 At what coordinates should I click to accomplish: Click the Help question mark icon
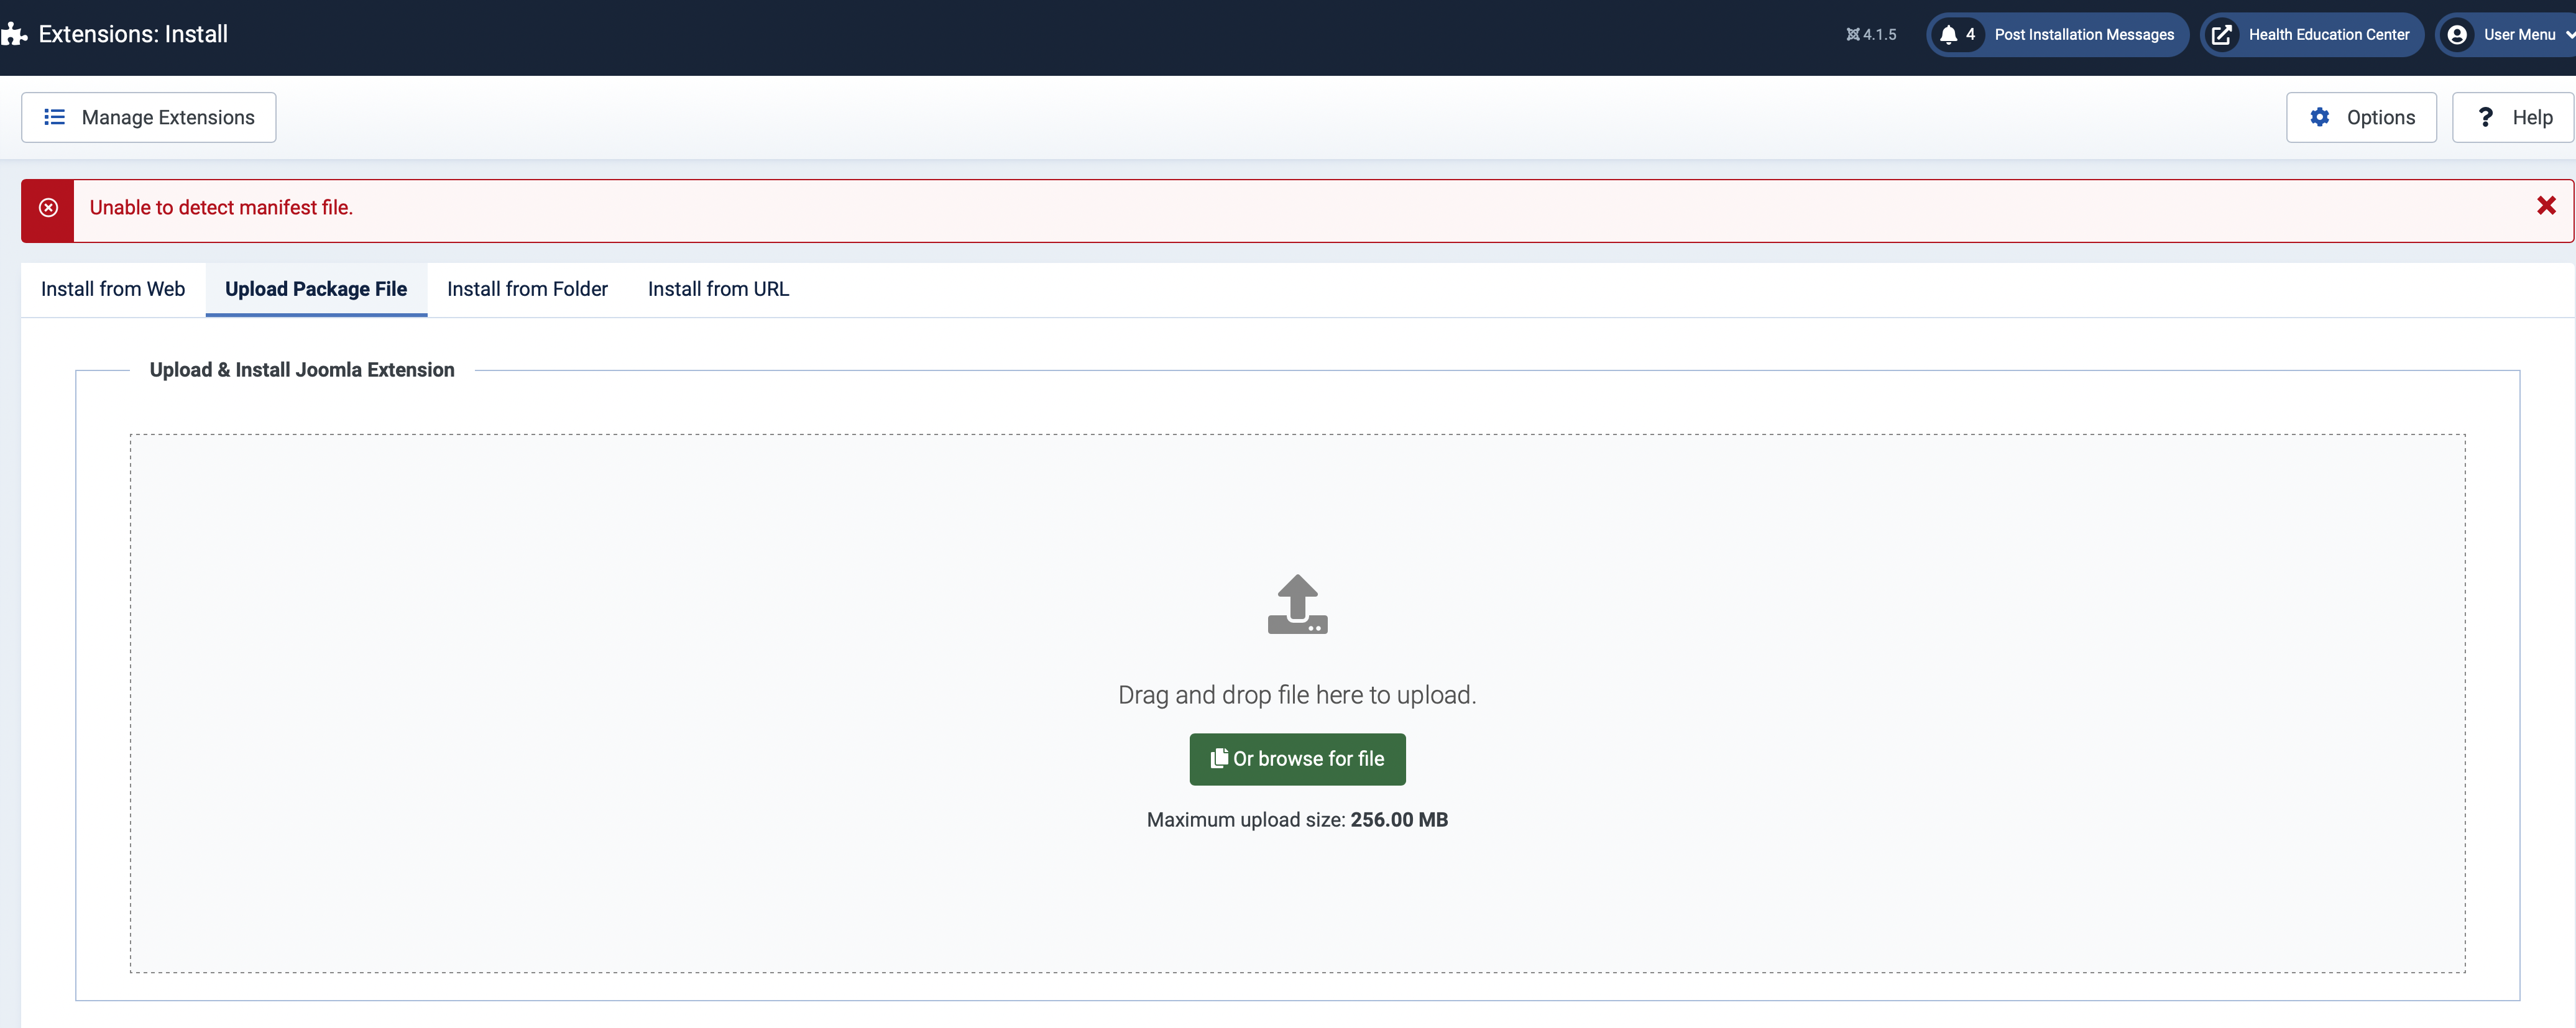coord(2485,117)
